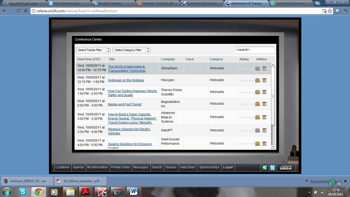Open briefcase for the Thermo Fisher Scientific row
350x197 pixels.
pyautogui.click(x=258, y=92)
